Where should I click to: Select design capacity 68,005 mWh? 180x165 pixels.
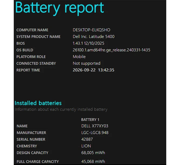93,153
